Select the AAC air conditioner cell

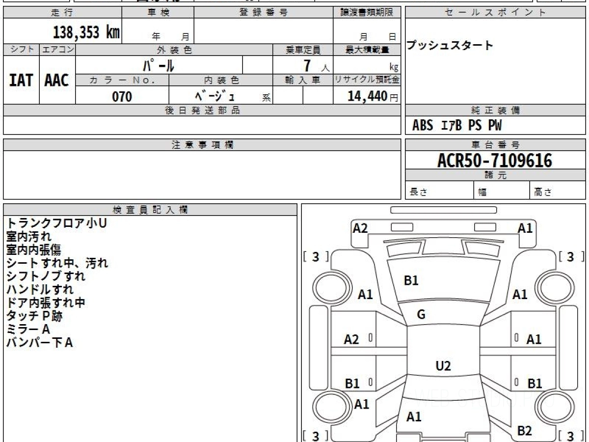pos(57,80)
